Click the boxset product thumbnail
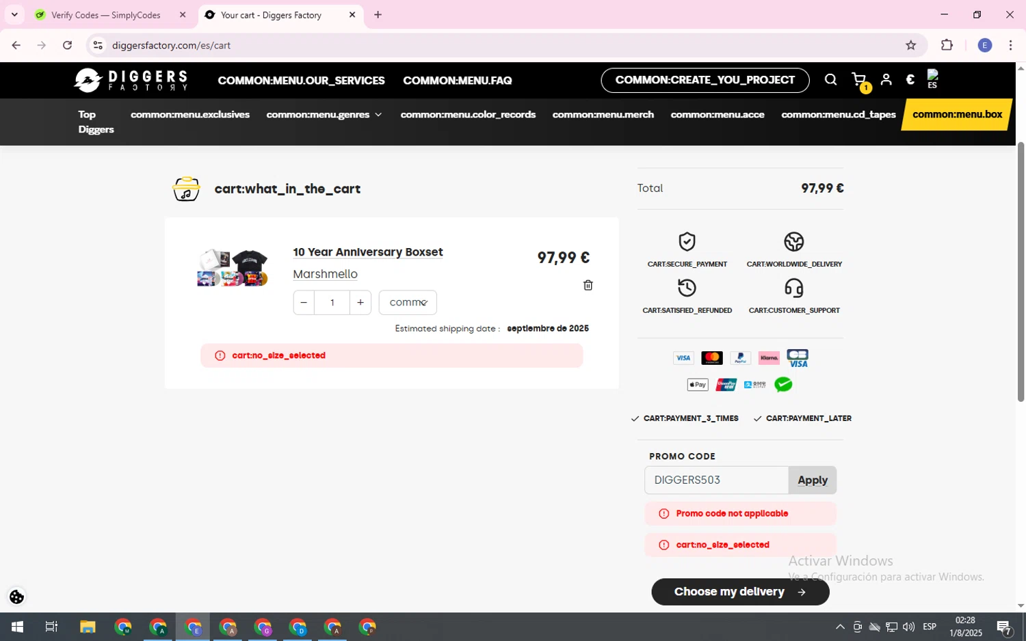The width and height of the screenshot is (1026, 641). [x=233, y=268]
